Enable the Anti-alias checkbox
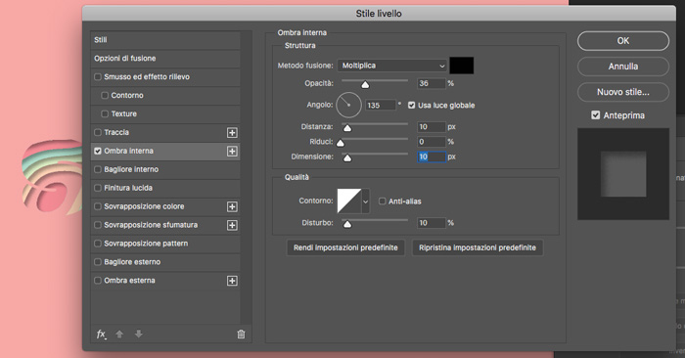 click(x=383, y=201)
